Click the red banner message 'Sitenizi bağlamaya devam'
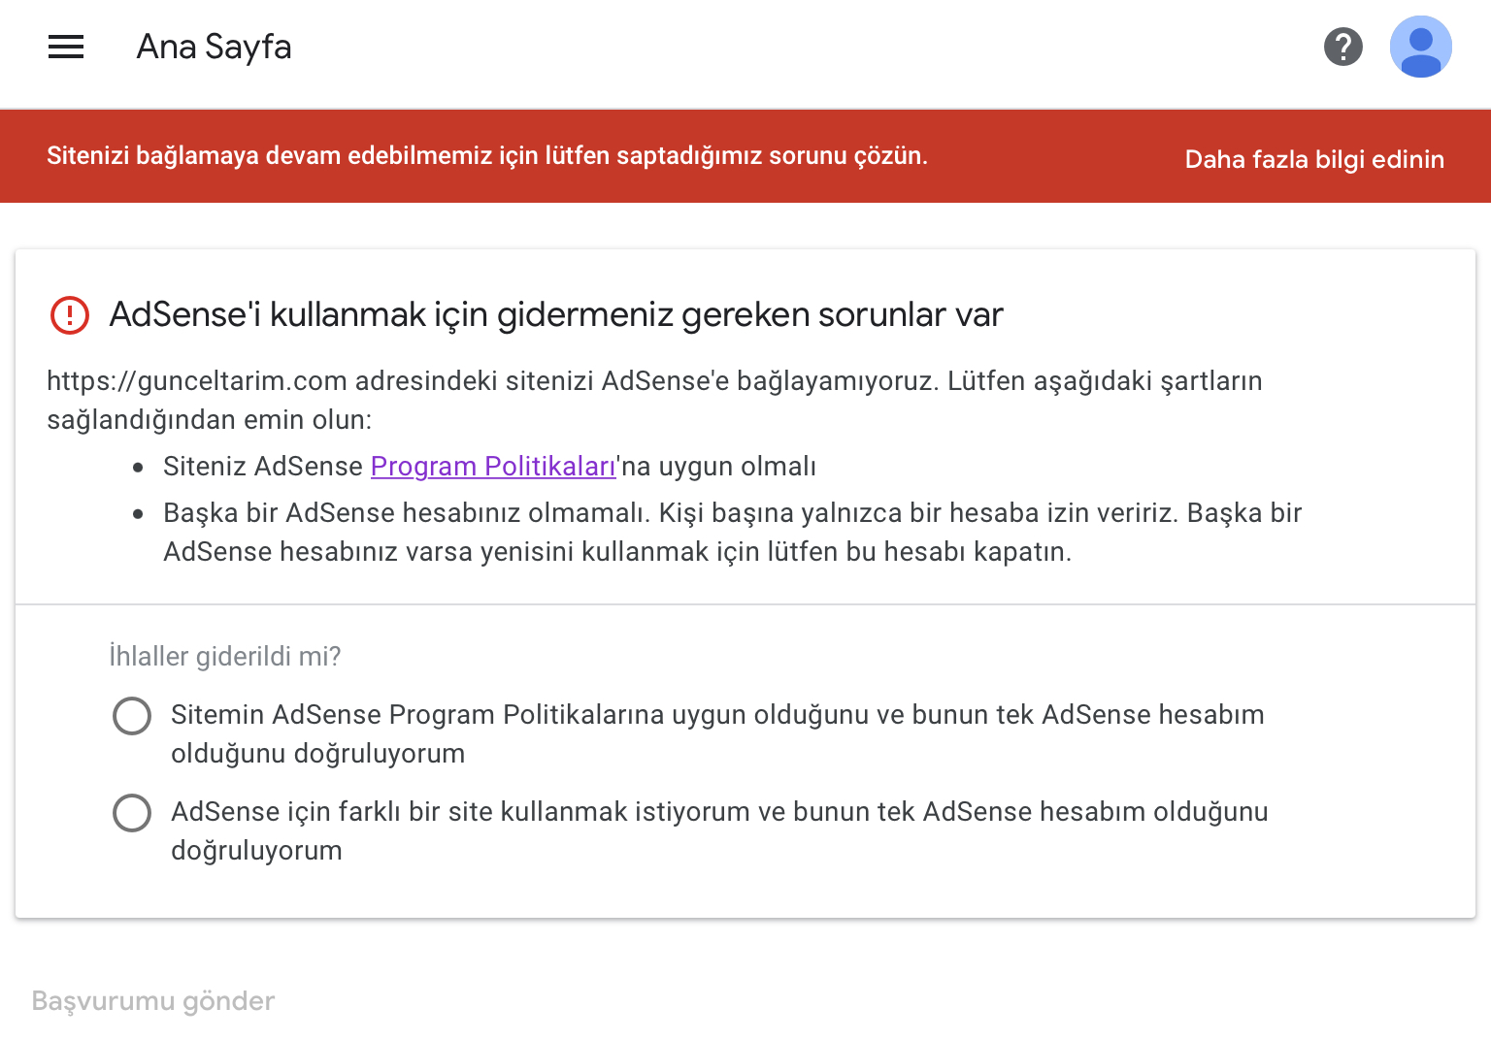The image size is (1491, 1040). click(487, 156)
